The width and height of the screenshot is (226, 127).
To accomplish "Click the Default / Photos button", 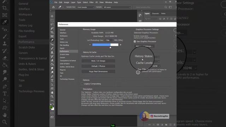I will 98,66.
